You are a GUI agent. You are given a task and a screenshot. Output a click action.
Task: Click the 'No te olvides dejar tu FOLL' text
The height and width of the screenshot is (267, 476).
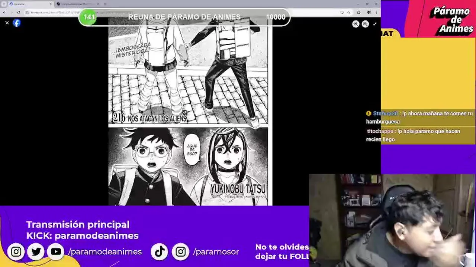click(x=282, y=251)
